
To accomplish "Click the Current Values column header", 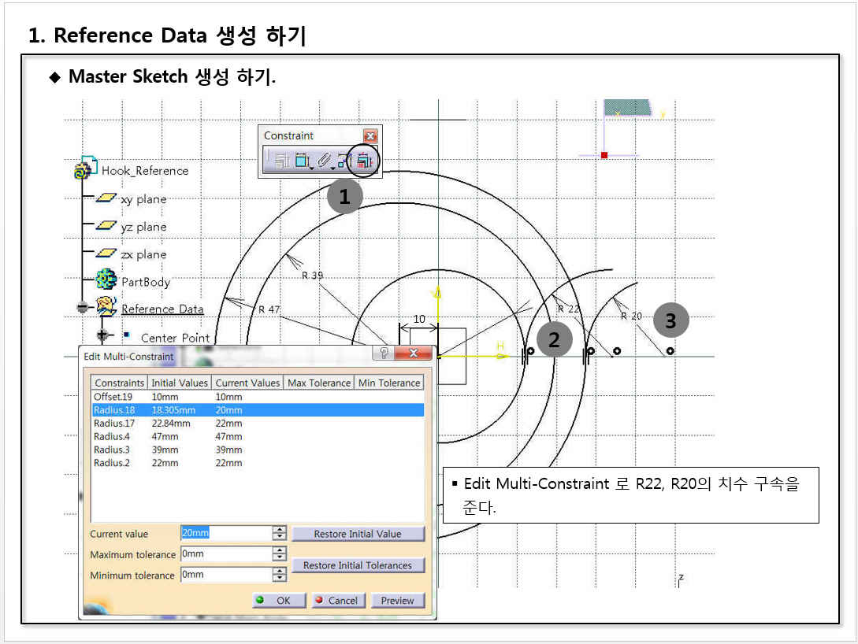I will [247, 383].
